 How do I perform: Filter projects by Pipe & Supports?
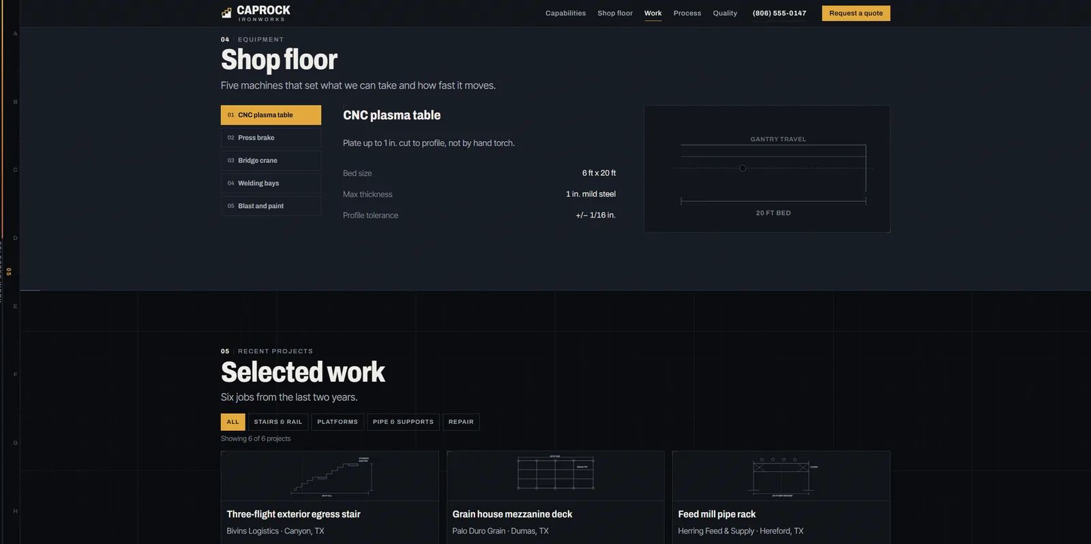pos(403,422)
